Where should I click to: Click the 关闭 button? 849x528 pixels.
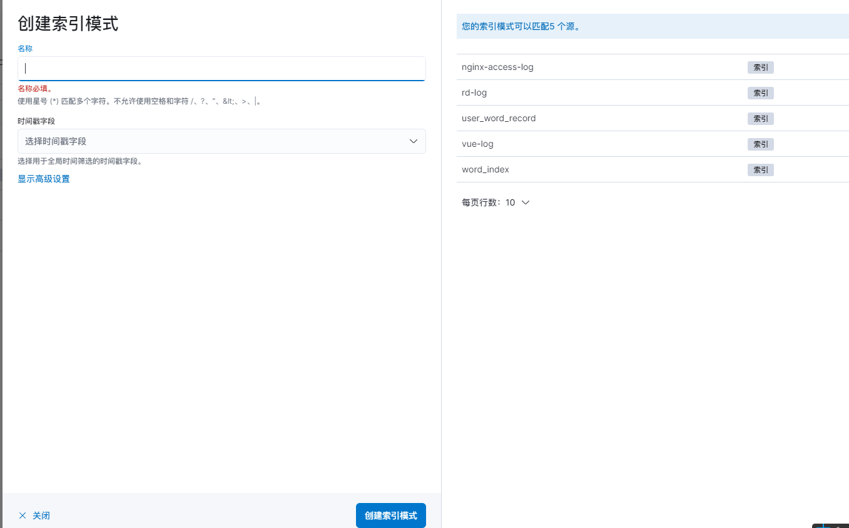click(34, 516)
